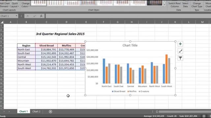
Task: Switch to Normal view in status bar
Action: pyautogui.click(x=204, y=116)
